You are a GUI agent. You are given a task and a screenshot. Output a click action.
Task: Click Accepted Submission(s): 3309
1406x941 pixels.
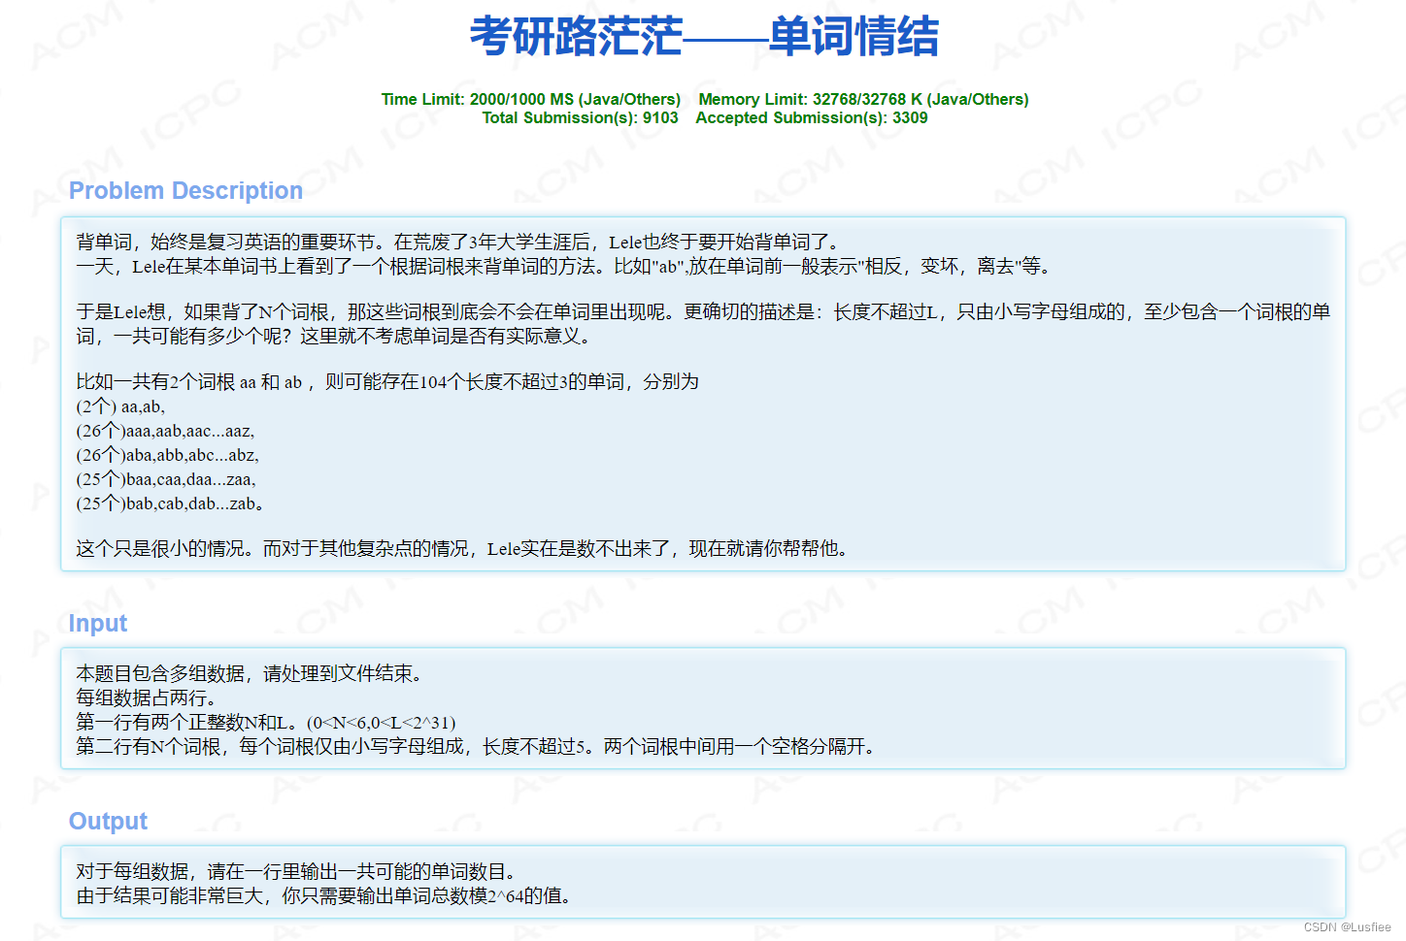[x=812, y=117]
